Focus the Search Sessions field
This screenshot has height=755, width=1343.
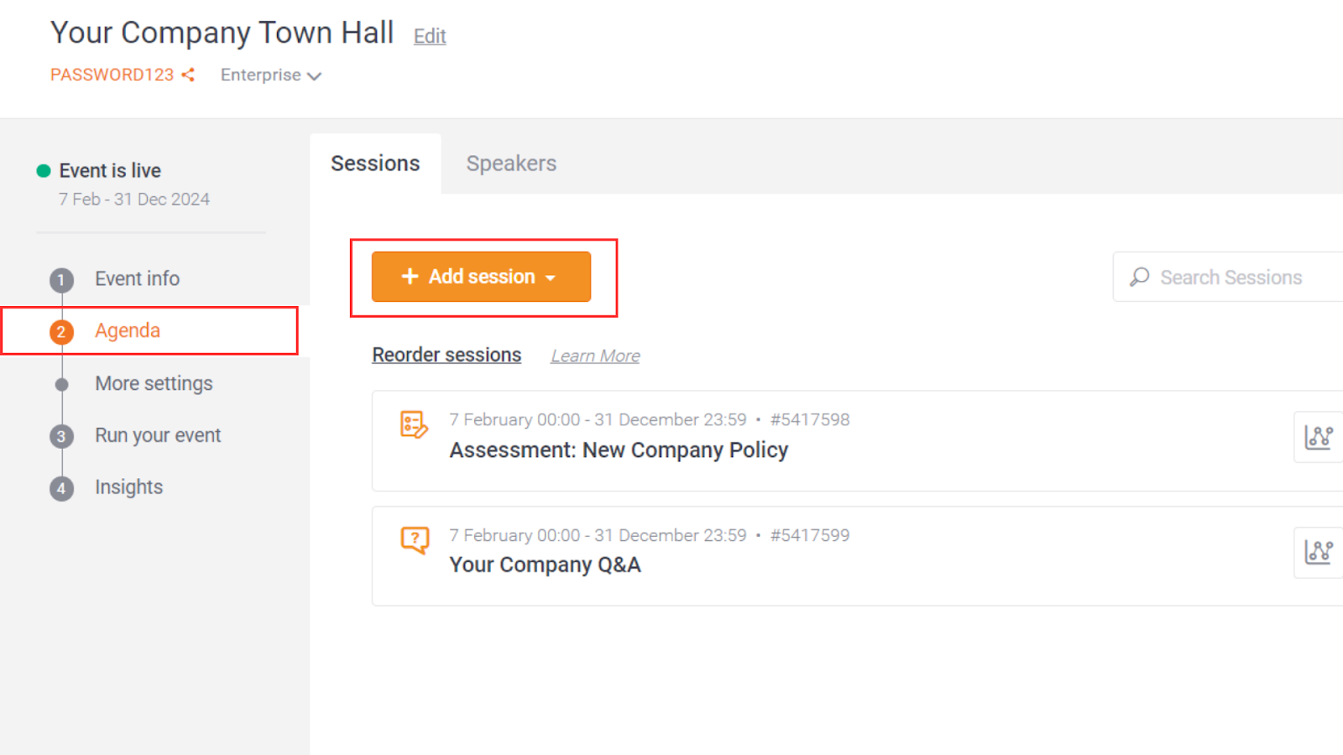coord(1231,278)
